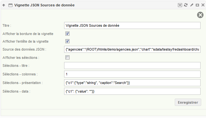Click the header title Vignette JSON Sources

tap(44, 5)
